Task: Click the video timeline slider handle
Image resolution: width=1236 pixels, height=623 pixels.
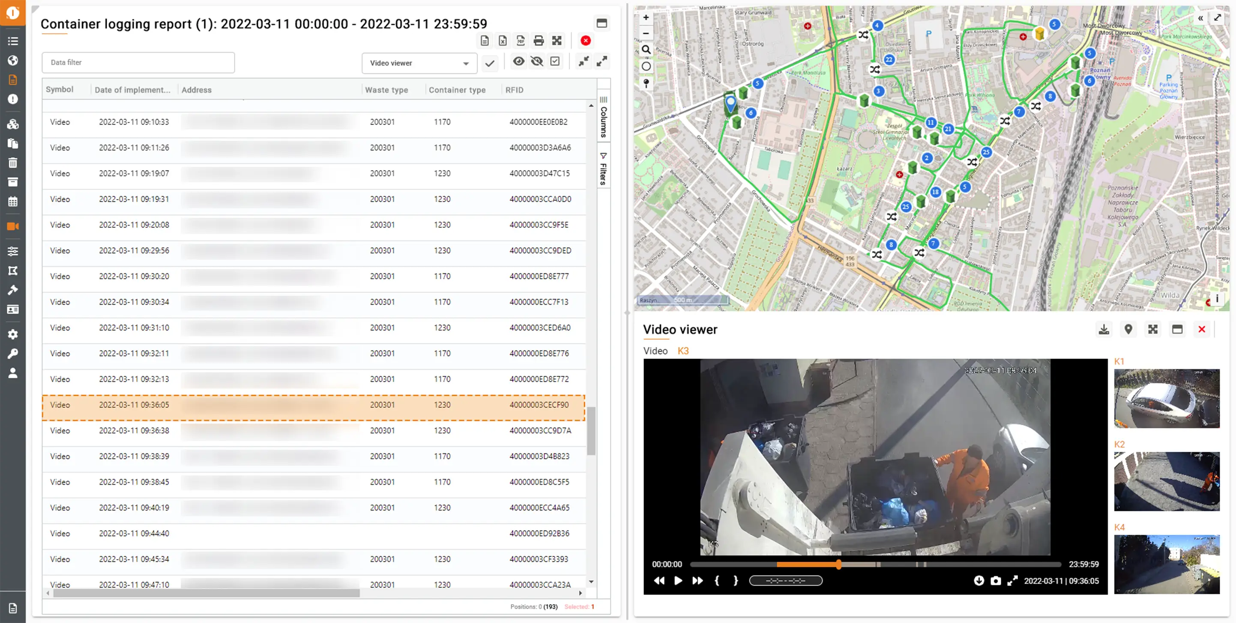Action: pos(838,564)
